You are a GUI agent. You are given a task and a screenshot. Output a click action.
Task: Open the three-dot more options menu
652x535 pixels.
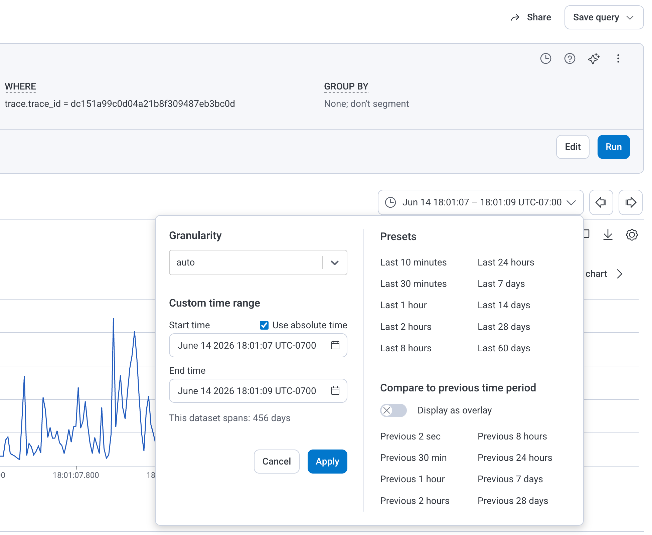click(618, 58)
